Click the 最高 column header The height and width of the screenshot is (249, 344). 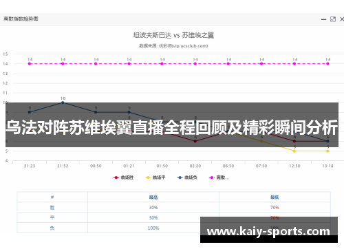coord(153,197)
